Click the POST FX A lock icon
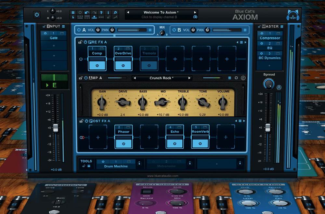The height and width of the screenshot is (214, 325). 81,121
